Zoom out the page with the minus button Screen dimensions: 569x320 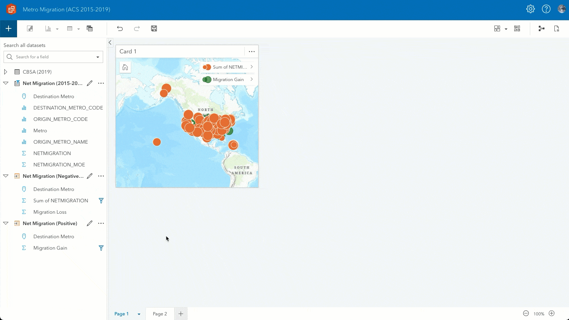pyautogui.click(x=526, y=314)
